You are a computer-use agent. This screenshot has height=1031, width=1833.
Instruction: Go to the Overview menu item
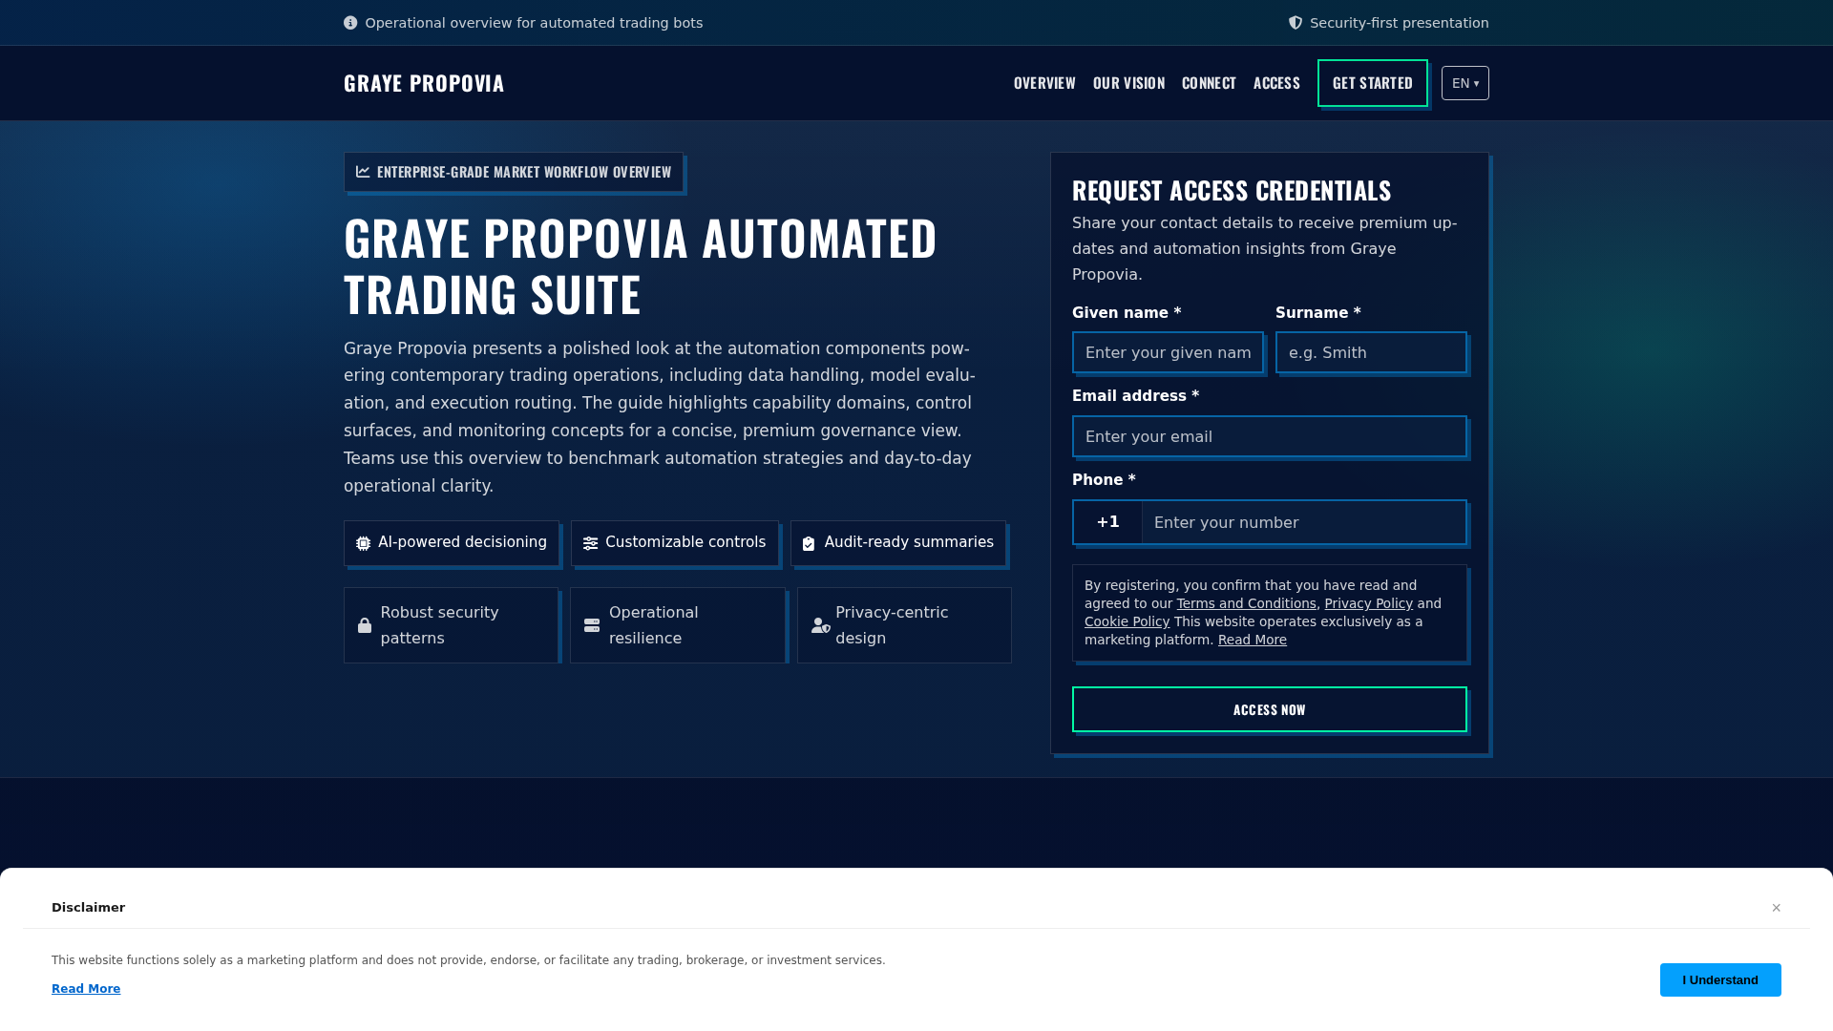[1044, 83]
